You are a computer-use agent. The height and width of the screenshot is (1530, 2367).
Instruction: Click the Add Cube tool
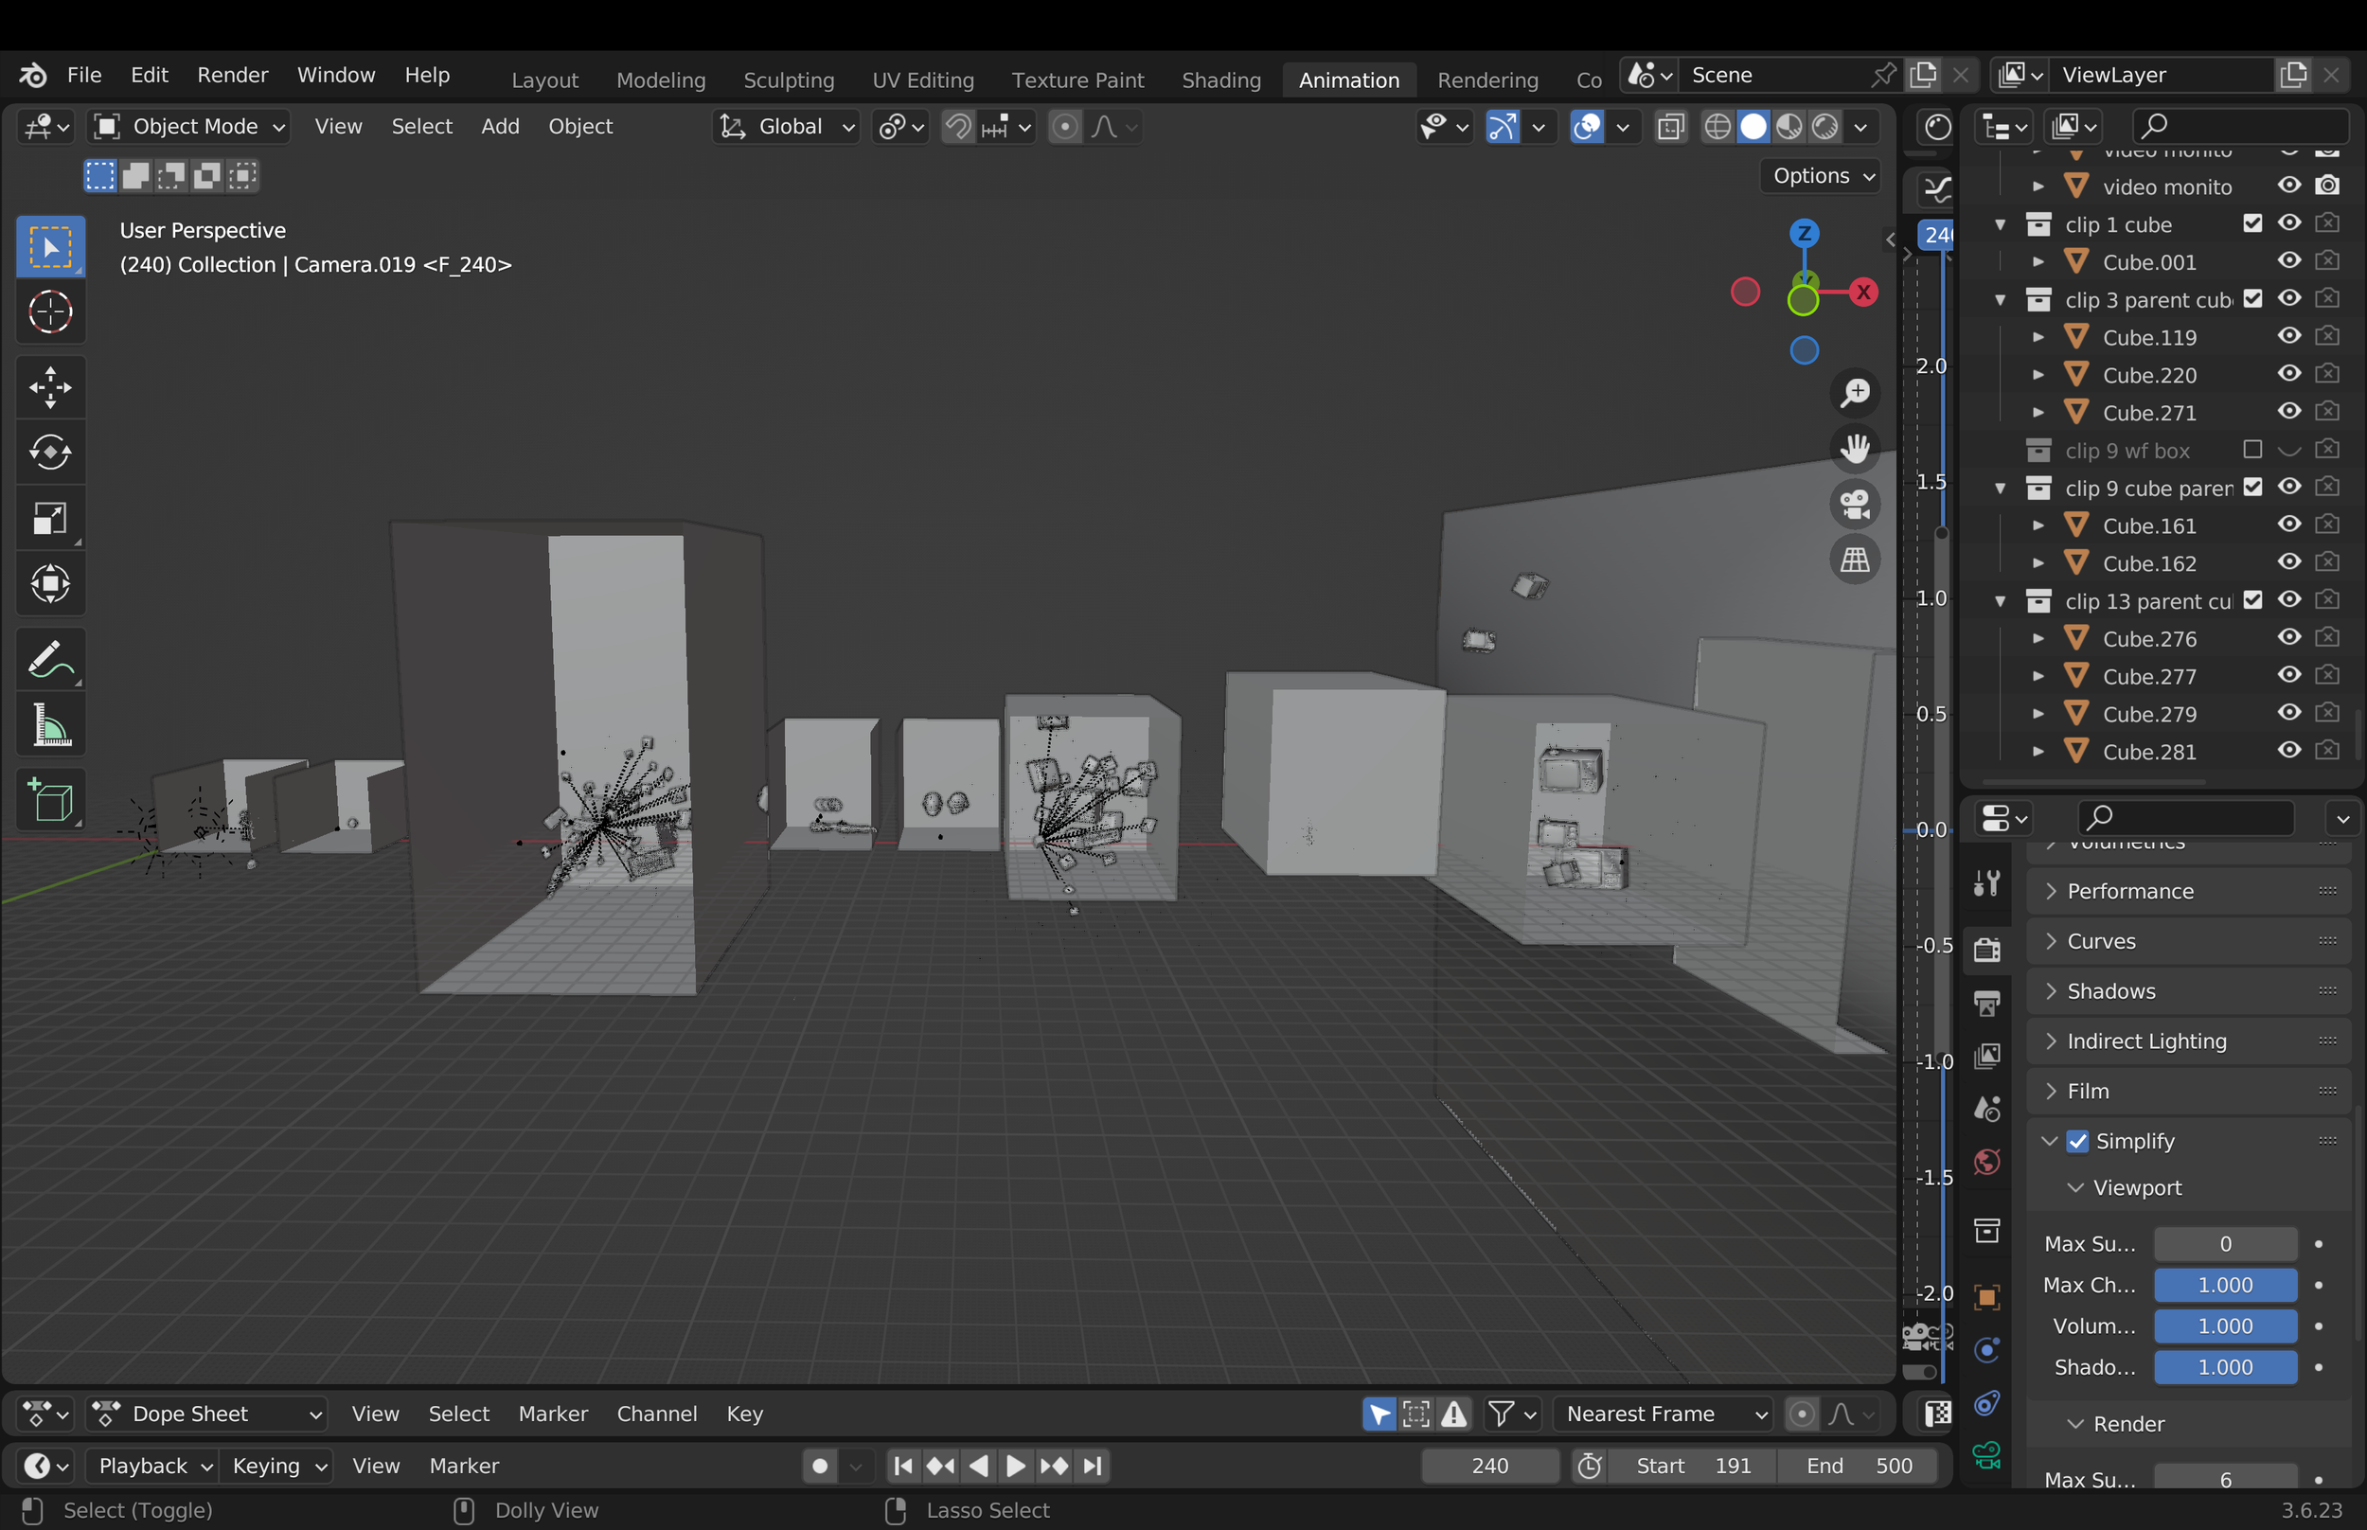click(x=49, y=801)
